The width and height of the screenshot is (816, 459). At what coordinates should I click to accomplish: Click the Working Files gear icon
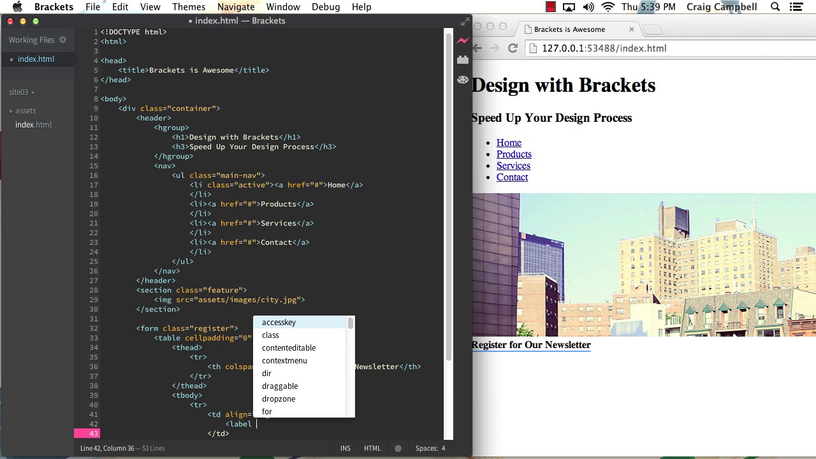[62, 40]
